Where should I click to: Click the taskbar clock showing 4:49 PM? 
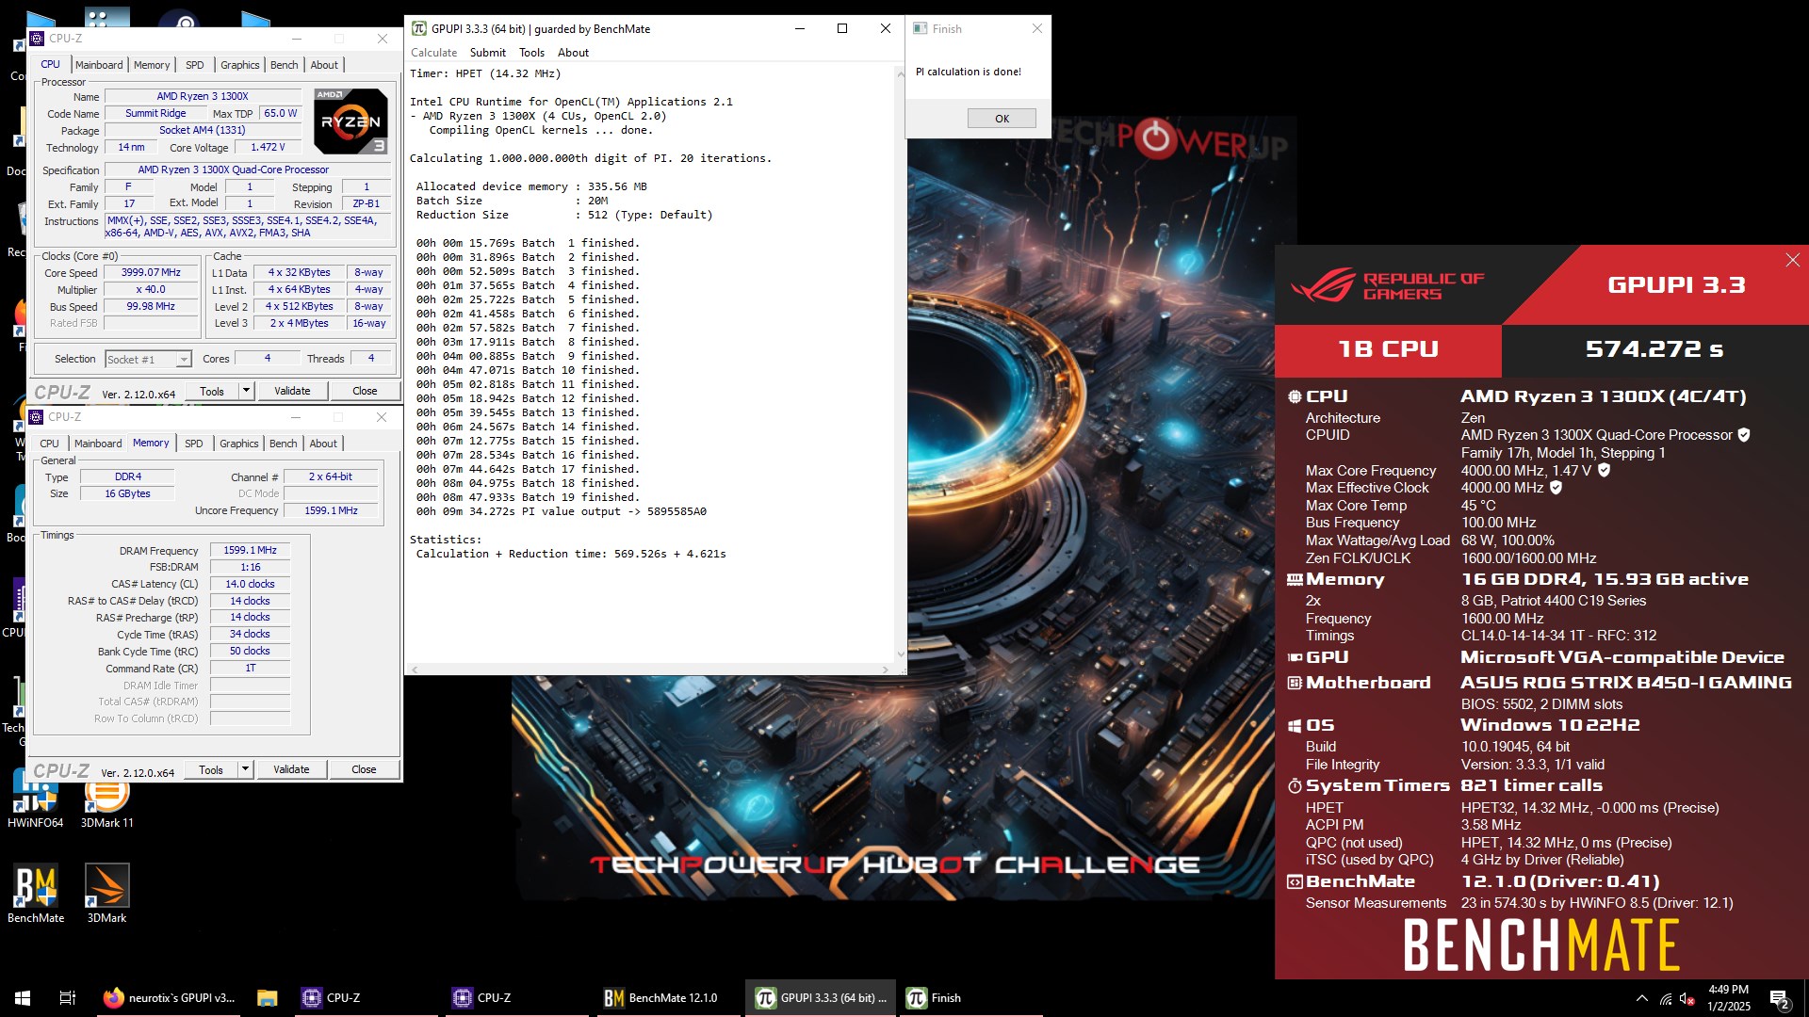[x=1728, y=998]
